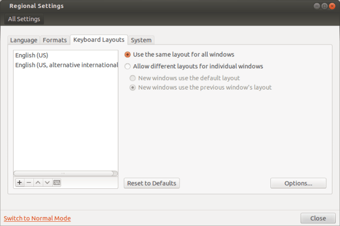Select Use the same layout for all windows

point(127,54)
